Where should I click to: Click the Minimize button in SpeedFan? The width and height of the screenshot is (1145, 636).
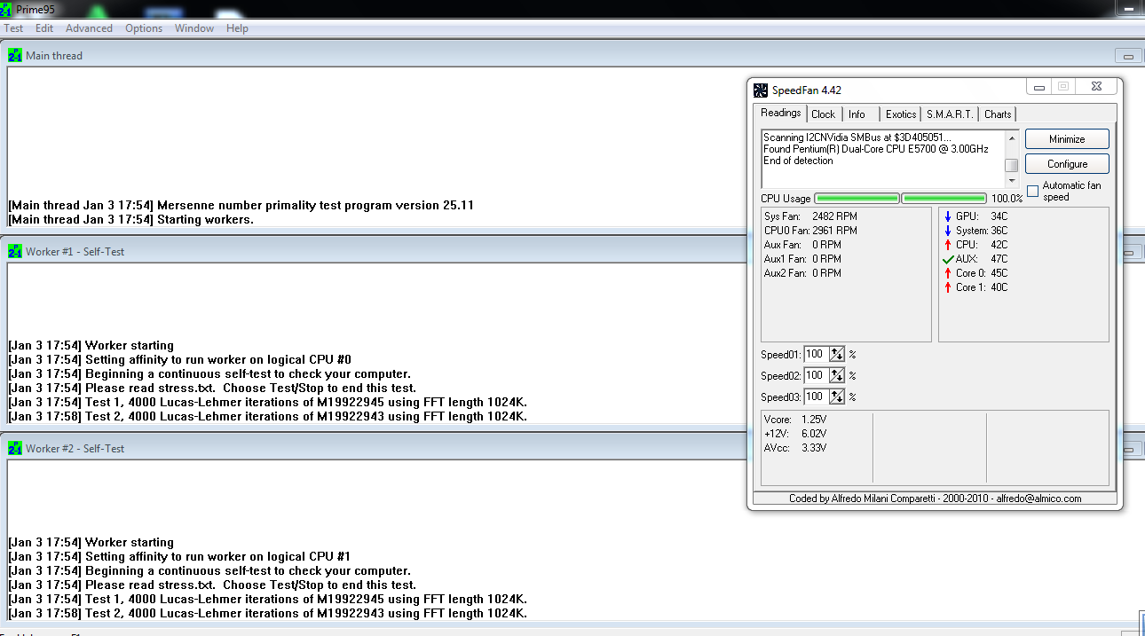pos(1067,139)
